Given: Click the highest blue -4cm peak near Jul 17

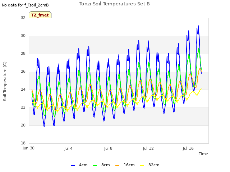Looking at the screenshot, I should [x=199, y=26].
